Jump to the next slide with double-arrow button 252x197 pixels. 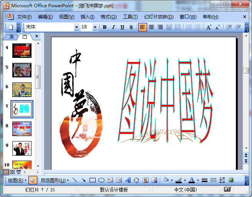pos(246,161)
